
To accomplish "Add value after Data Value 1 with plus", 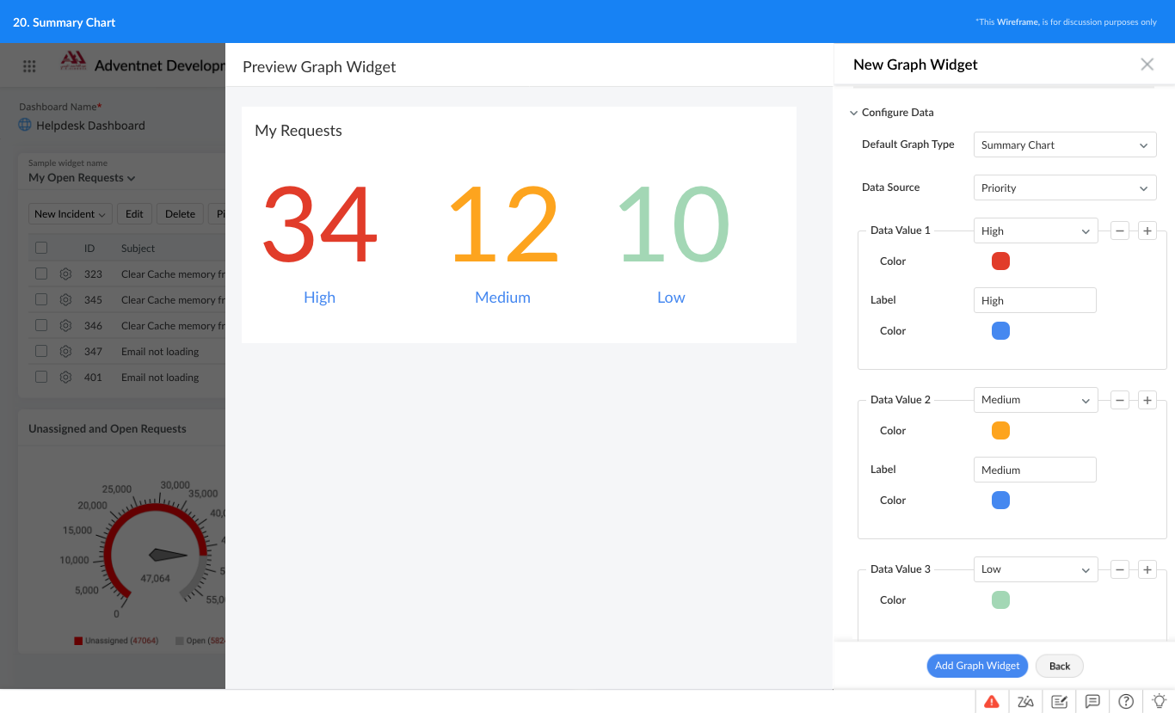I will (x=1147, y=230).
